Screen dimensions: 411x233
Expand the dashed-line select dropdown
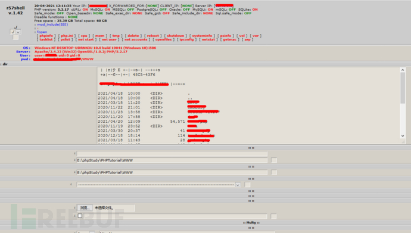coord(238,185)
